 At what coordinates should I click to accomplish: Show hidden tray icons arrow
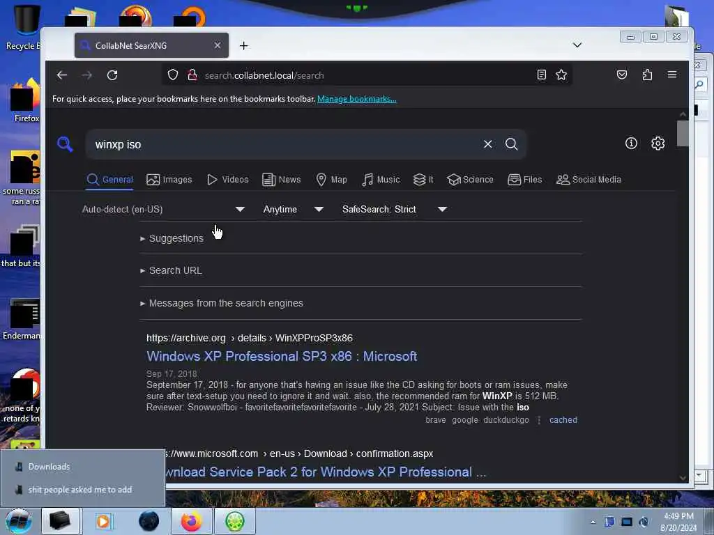[593, 522]
